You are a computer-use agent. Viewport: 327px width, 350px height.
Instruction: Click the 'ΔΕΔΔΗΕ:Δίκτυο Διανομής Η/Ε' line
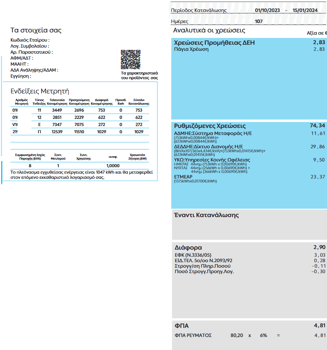point(208,147)
